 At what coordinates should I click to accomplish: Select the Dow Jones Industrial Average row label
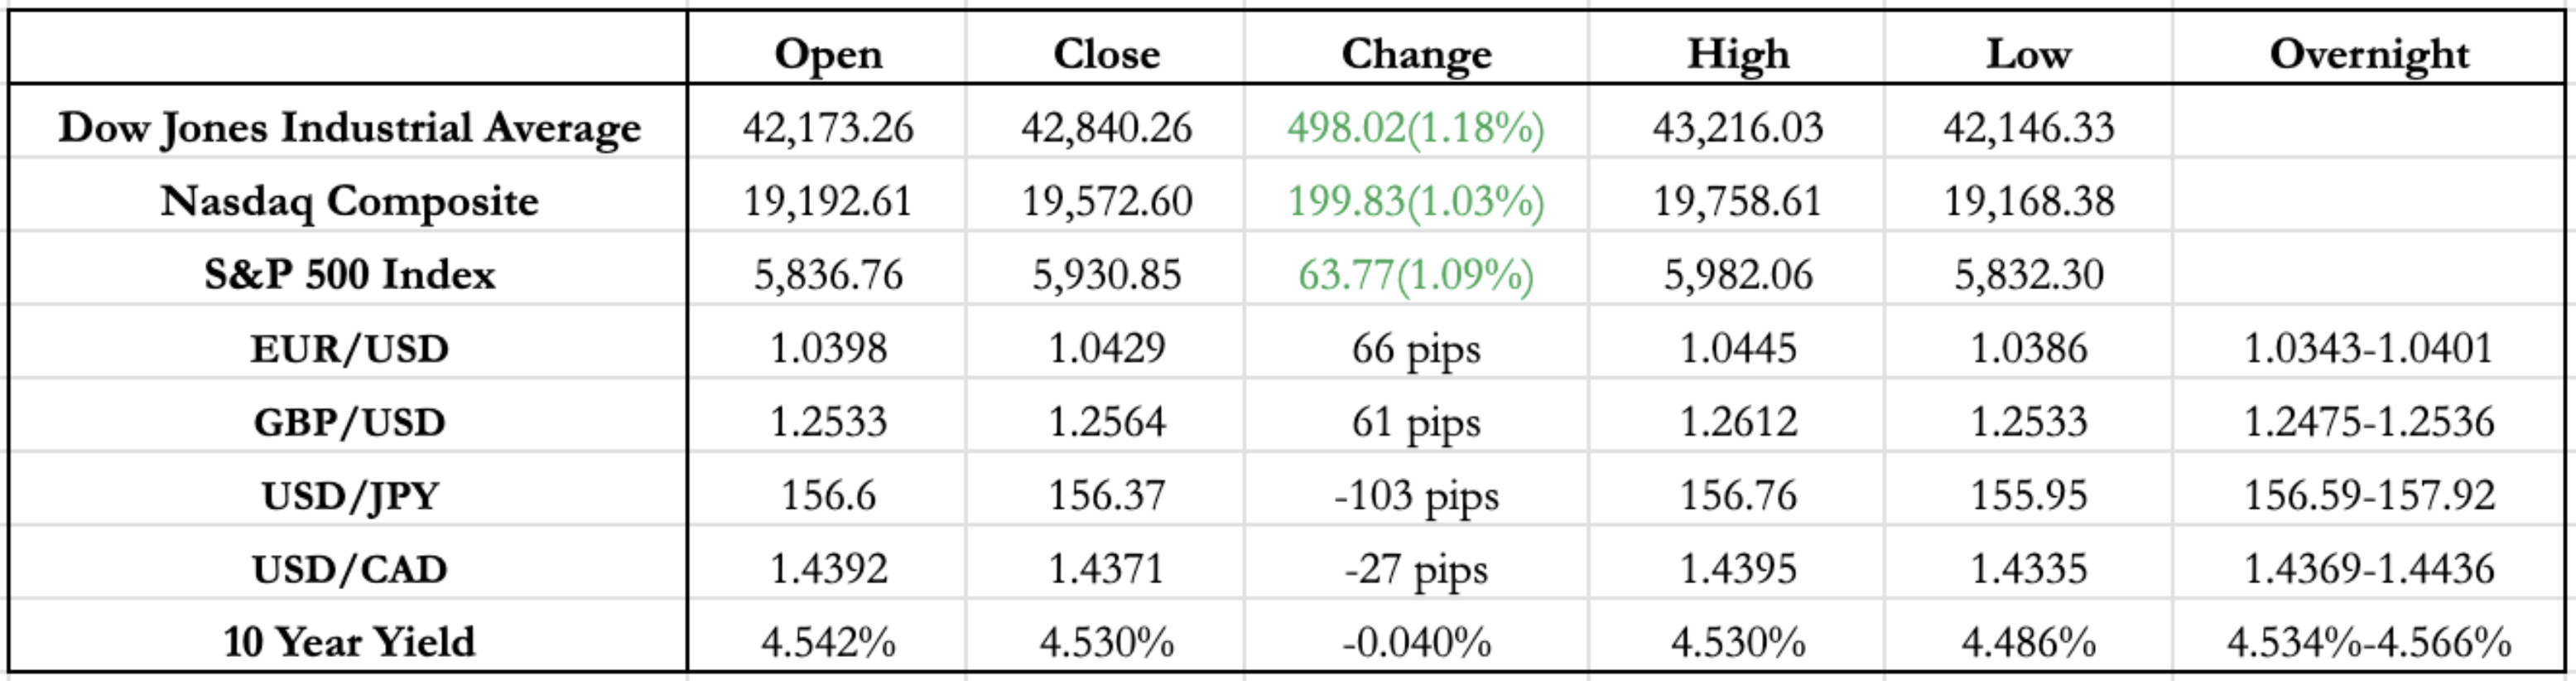(349, 128)
